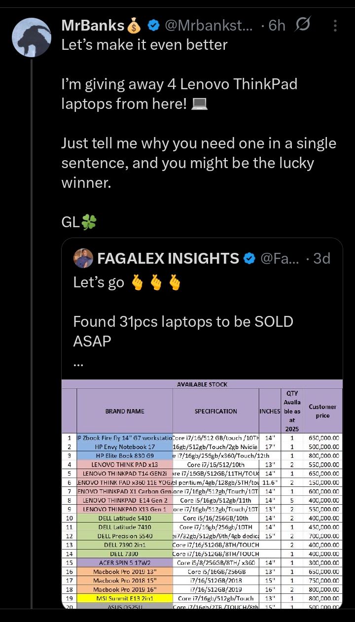Open FAGALEX INSIGHTS profile avatar
The width and height of the screenshot is (355, 622).
coord(83,258)
